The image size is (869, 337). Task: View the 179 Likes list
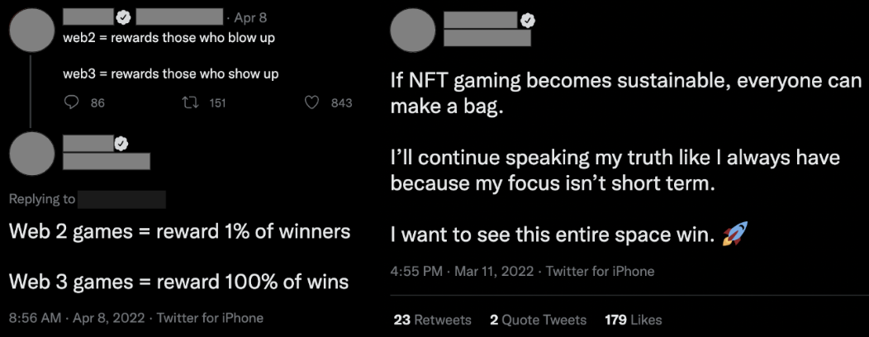click(x=633, y=320)
